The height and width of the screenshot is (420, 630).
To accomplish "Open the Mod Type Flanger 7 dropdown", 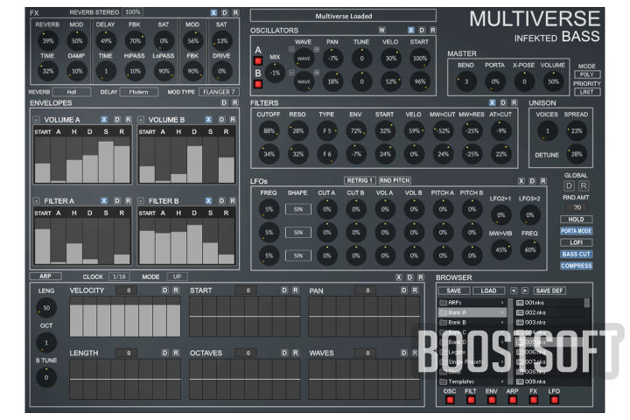I will (218, 90).
